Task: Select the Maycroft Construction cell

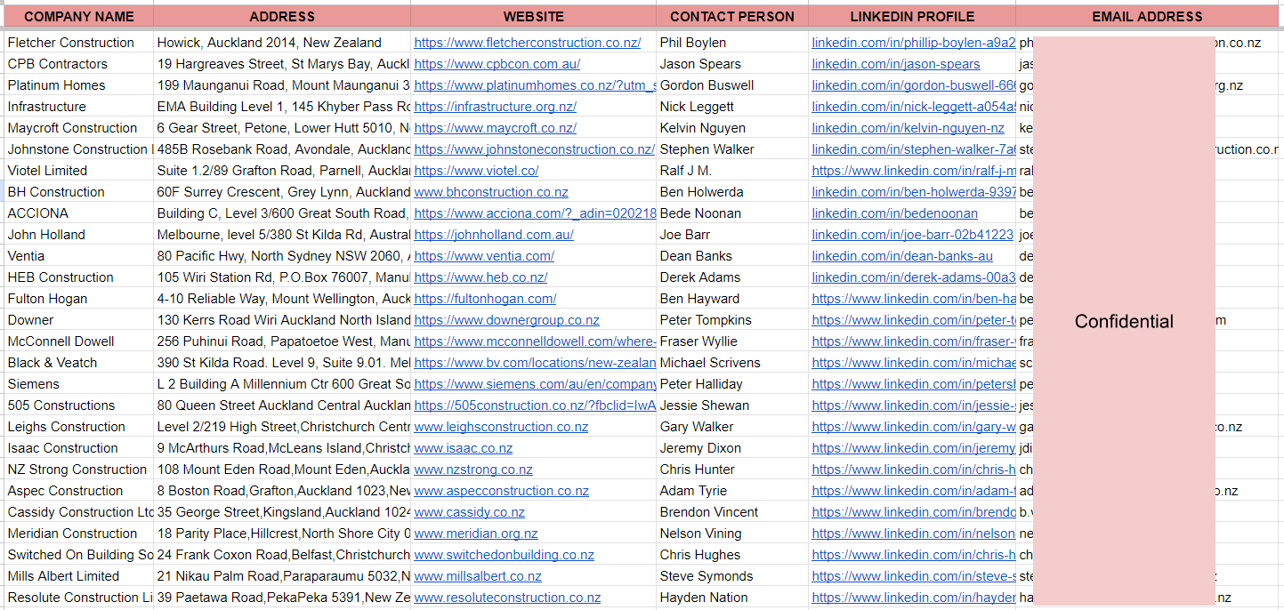Action: 77,128
